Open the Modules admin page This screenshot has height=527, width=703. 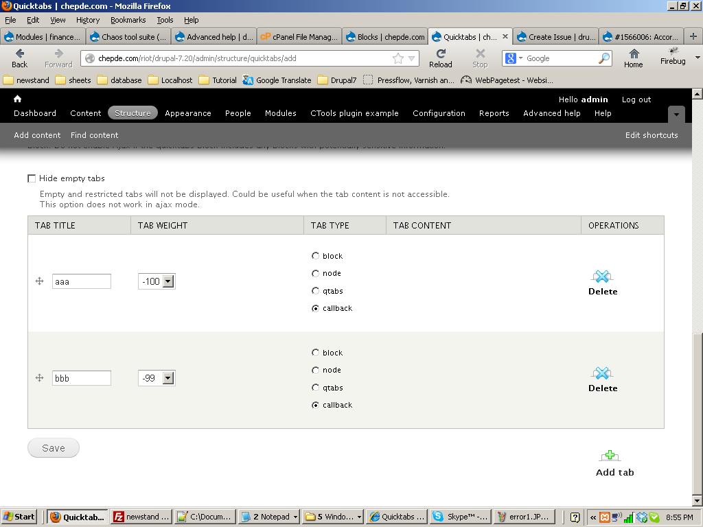click(281, 113)
